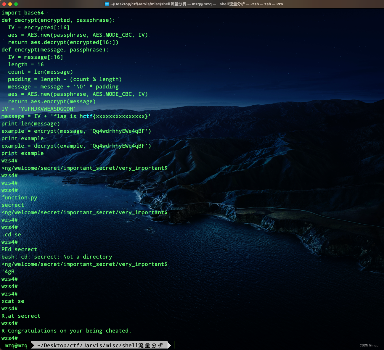Viewport: 384px width, 350px height.
Task: Click the IV = 'YUFHJKVWEASDGQDH' line
Action: 38,109
